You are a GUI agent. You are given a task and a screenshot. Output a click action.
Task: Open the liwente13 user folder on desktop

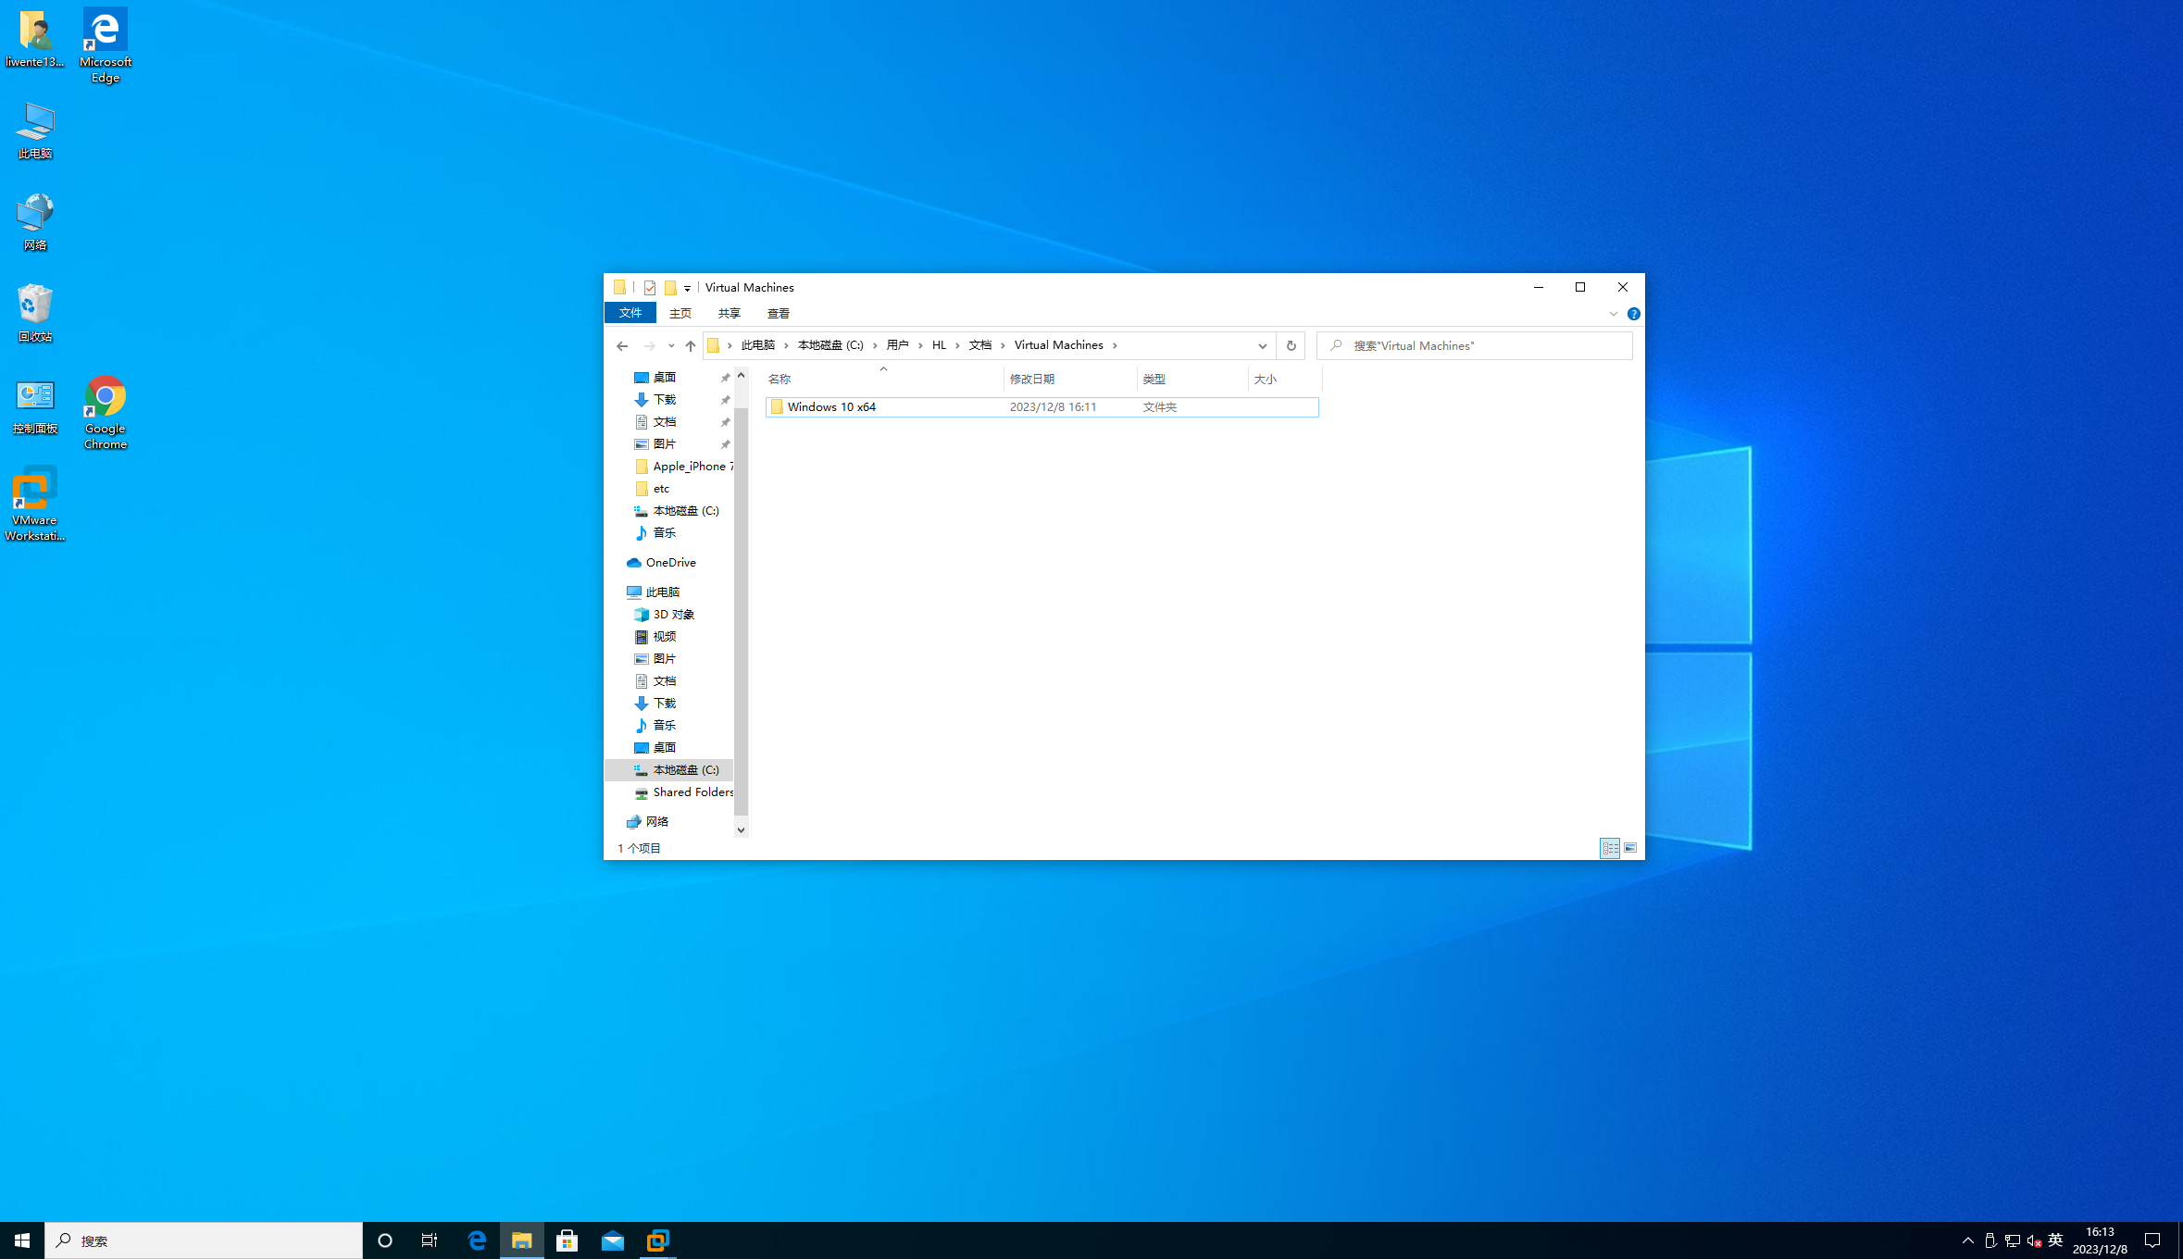coord(35,40)
